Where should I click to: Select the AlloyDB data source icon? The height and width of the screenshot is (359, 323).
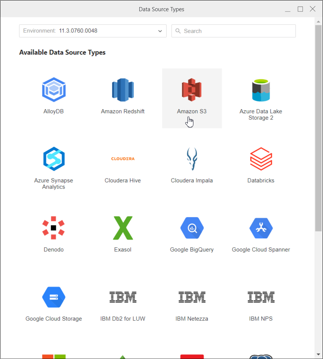(54, 90)
